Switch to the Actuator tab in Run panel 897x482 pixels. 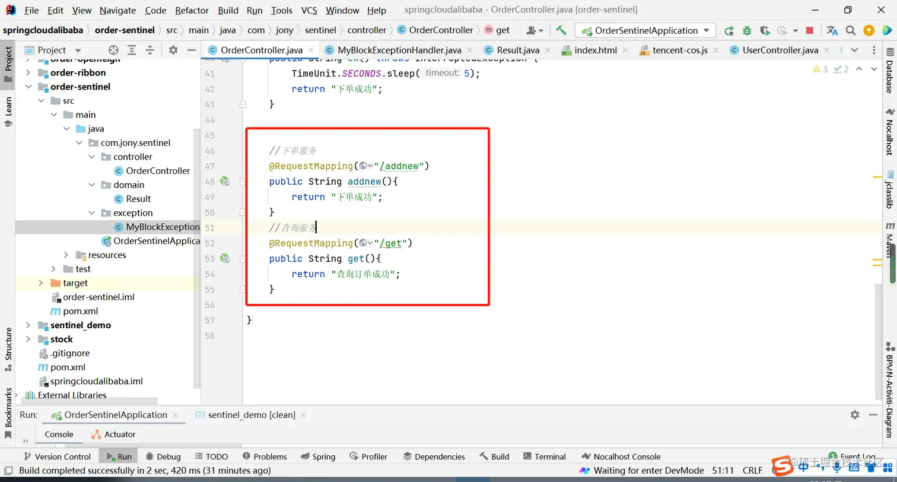click(113, 435)
